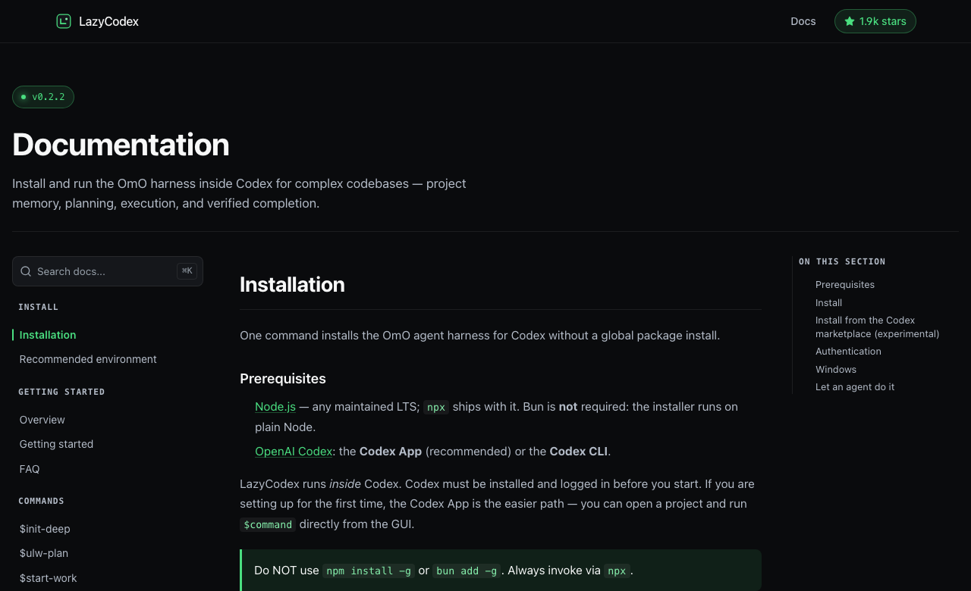The height and width of the screenshot is (591, 971).
Task: Open the $ulw-plan command page
Action: (x=44, y=553)
